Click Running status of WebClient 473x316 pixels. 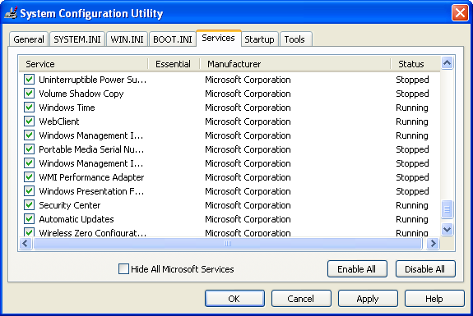[412, 121]
